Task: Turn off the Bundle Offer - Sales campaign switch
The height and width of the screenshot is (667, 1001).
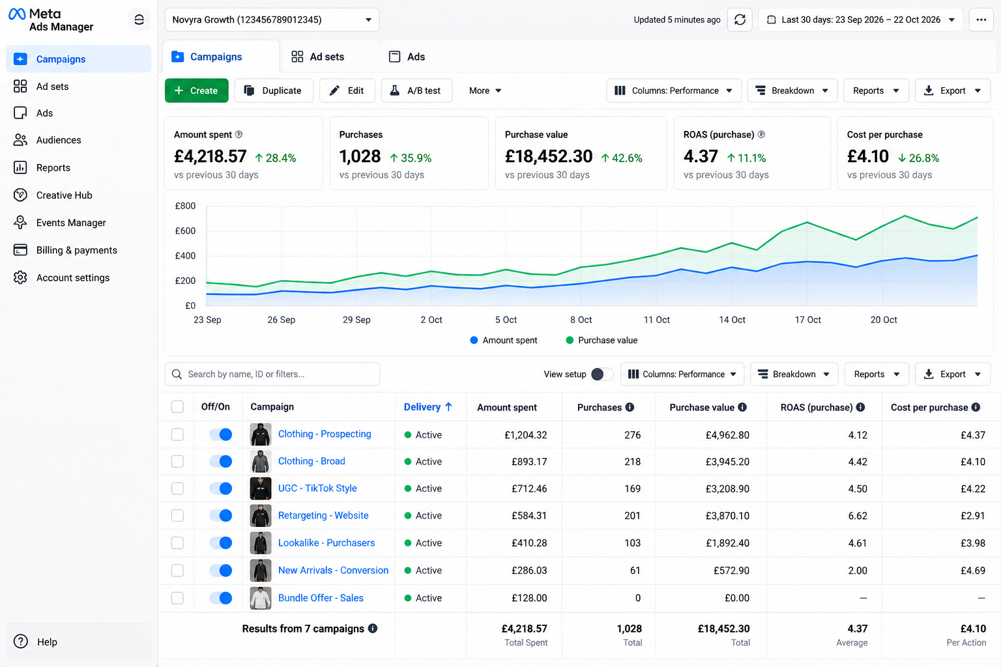Action: tap(221, 598)
